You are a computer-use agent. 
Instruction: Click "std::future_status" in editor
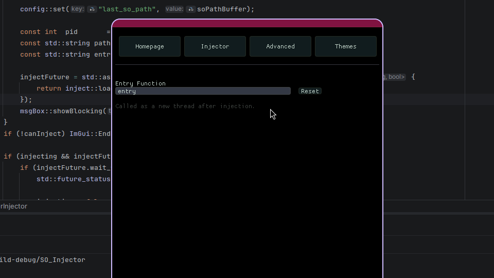point(74,179)
